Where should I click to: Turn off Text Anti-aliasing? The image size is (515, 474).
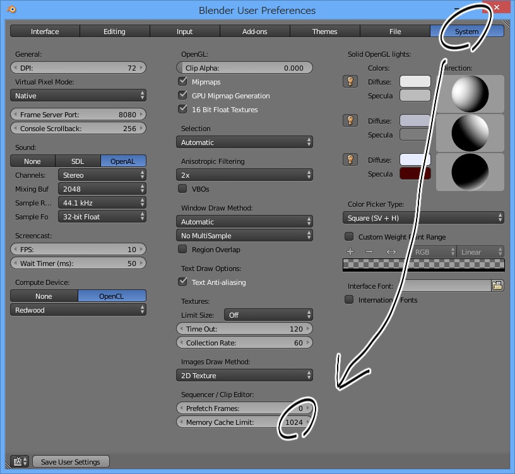click(x=182, y=282)
